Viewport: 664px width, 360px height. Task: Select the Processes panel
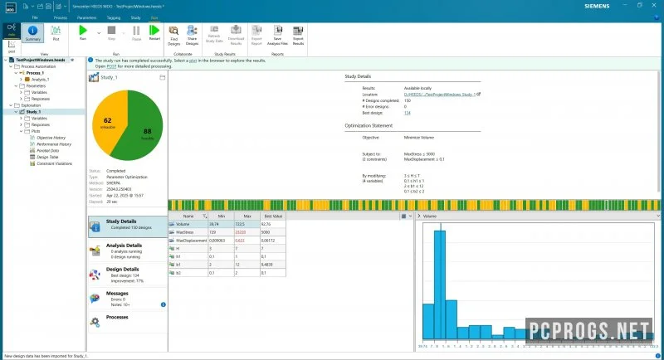pyautogui.click(x=128, y=322)
